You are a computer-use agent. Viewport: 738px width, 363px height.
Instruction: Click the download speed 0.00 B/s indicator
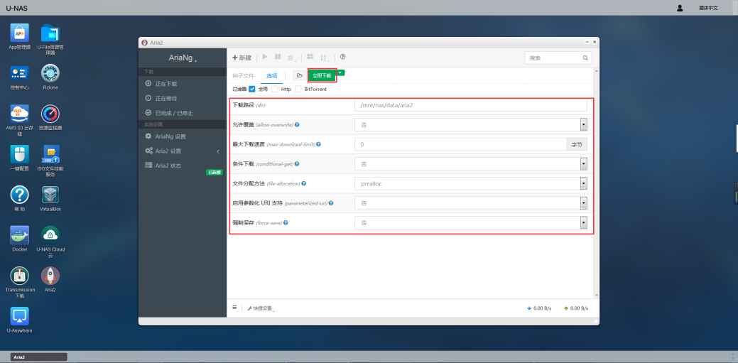point(539,308)
